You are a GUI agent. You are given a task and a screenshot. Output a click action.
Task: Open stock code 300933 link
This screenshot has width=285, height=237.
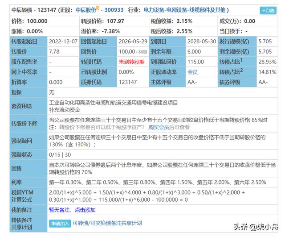pos(114,10)
